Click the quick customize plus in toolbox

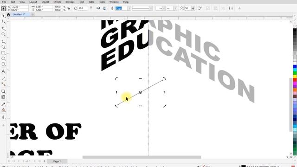3,125
